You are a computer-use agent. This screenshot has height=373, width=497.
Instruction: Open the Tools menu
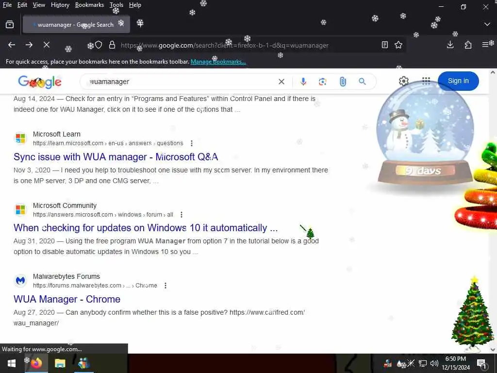point(116,5)
